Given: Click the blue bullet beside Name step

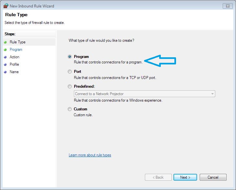Looking at the screenshot, I should pos(5,72).
